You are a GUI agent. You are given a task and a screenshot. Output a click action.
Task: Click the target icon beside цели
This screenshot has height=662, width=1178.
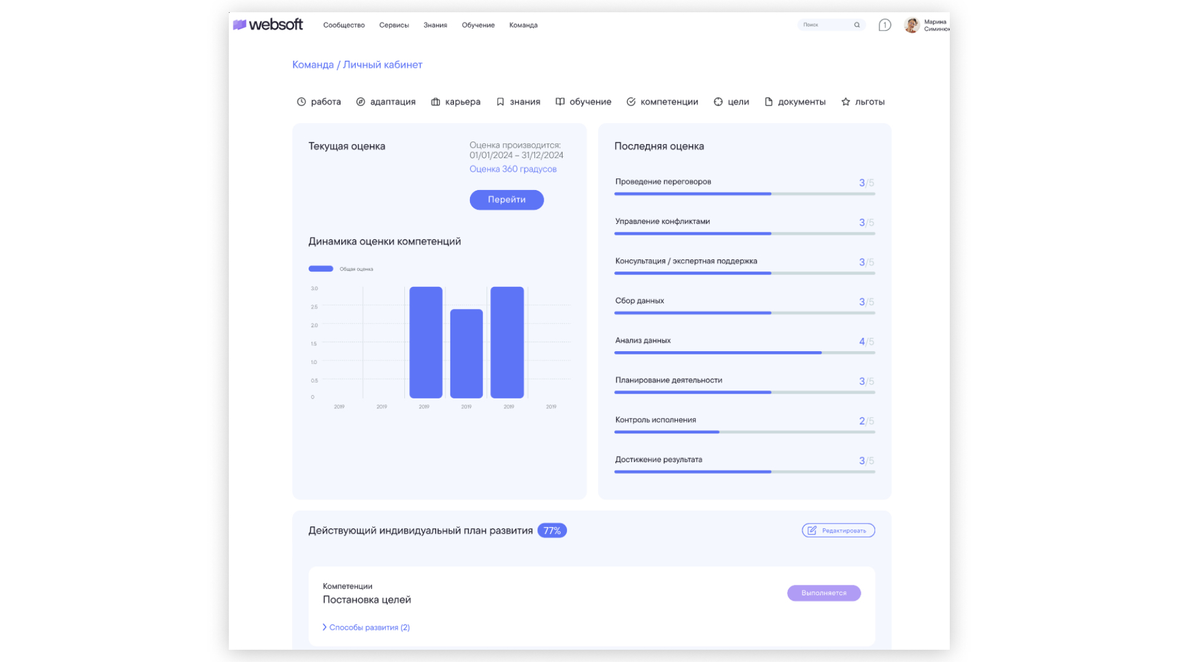(x=718, y=102)
